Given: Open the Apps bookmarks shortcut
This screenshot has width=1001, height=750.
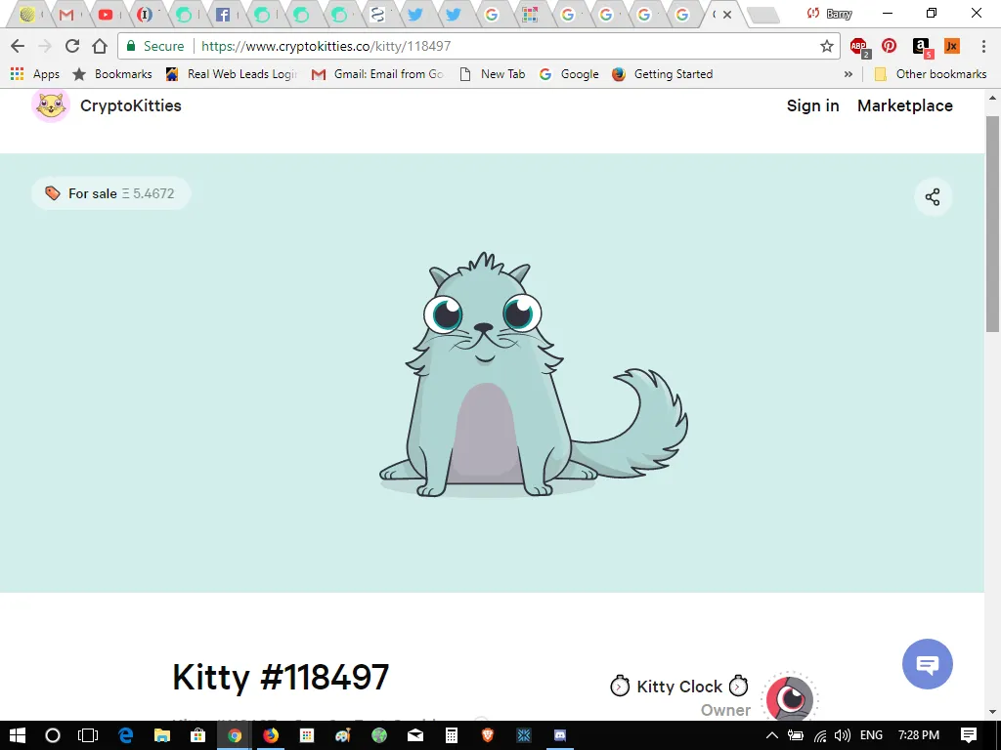Looking at the screenshot, I should [35, 74].
